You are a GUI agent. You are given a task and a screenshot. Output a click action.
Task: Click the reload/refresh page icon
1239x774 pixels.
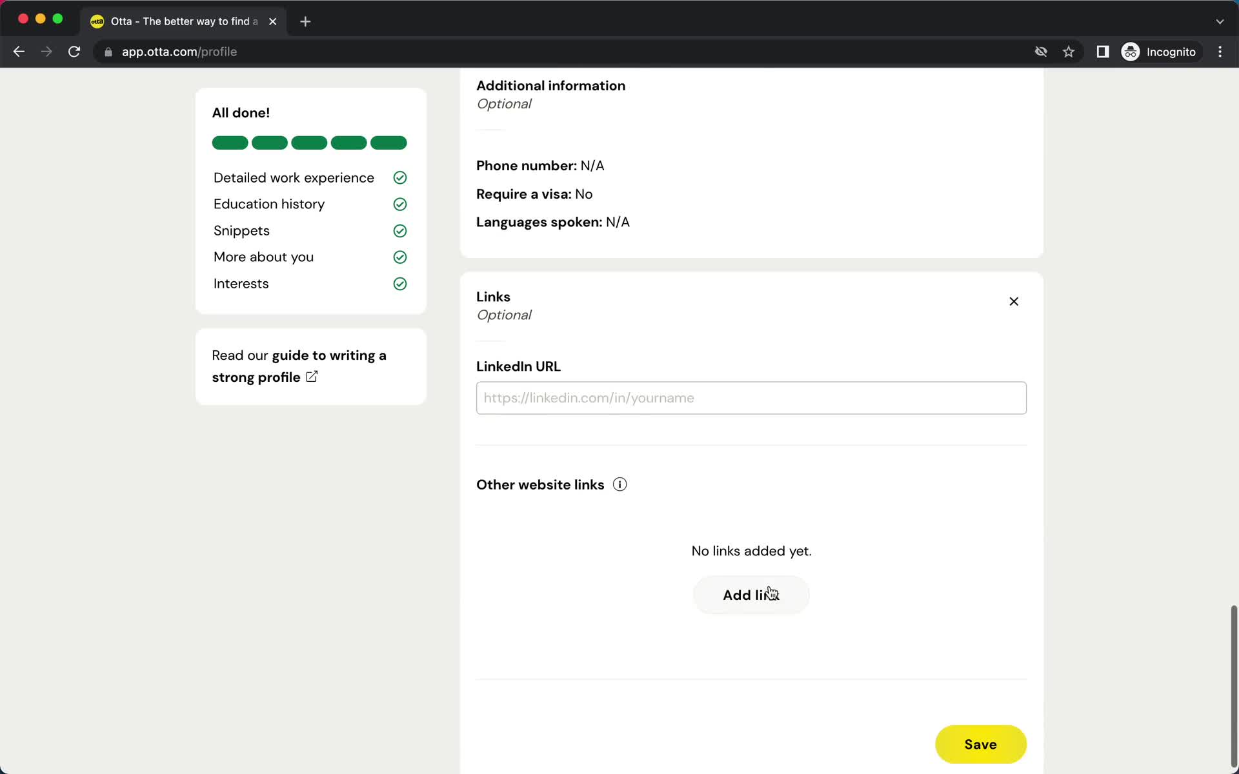pyautogui.click(x=75, y=52)
